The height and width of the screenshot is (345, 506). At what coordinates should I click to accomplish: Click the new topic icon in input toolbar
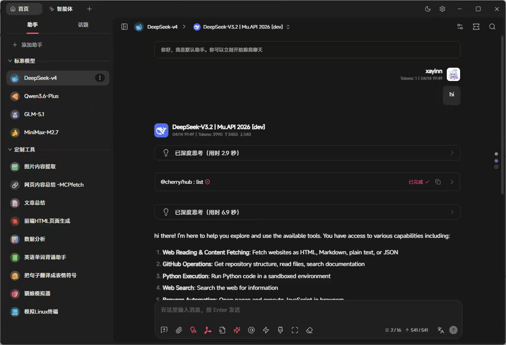164,330
